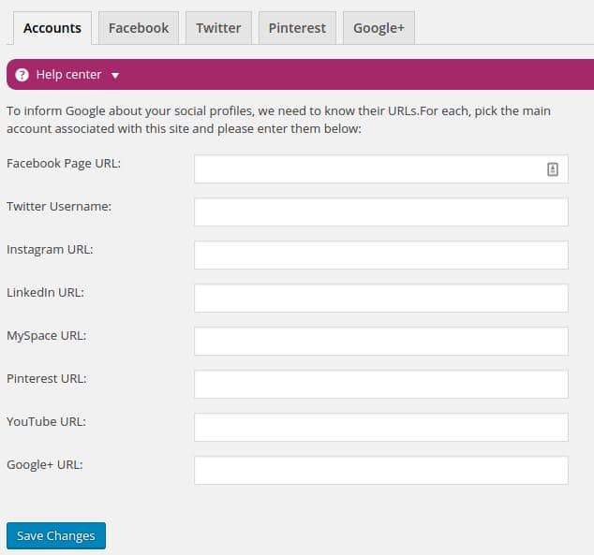
Task: Focus the Pinterest URL field
Action: tap(381, 384)
